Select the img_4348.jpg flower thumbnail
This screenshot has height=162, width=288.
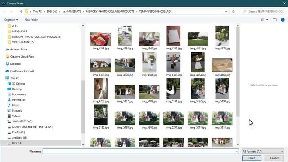point(101,39)
